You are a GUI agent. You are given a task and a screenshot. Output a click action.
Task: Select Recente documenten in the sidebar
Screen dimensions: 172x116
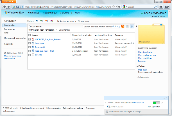(15, 38)
